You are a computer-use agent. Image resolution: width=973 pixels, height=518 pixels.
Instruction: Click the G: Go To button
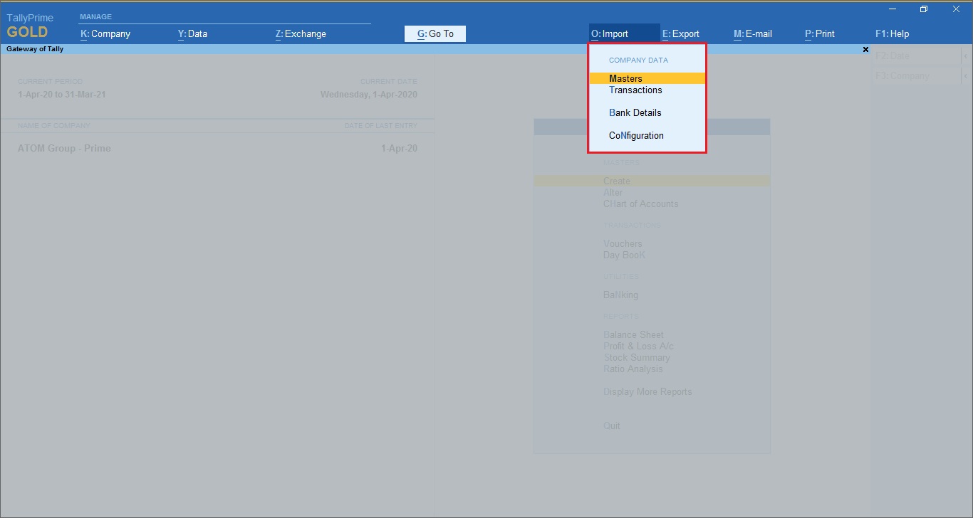(435, 33)
